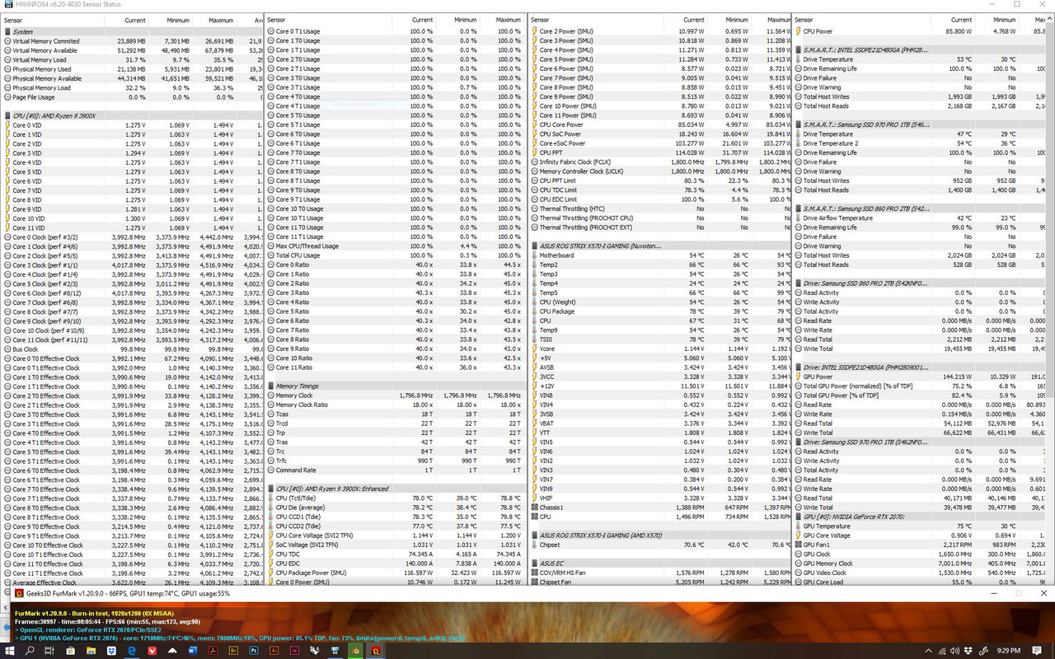The height and width of the screenshot is (659, 1055).
Task: Select the Chassis1 fan row
Action: [x=659, y=507]
